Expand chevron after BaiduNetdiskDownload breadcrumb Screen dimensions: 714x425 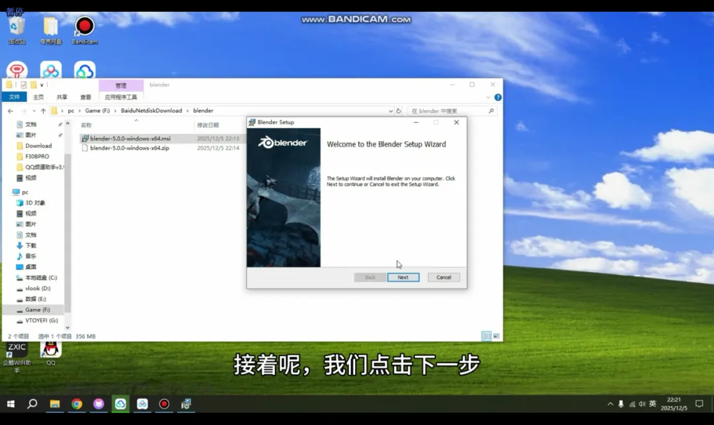(187, 111)
